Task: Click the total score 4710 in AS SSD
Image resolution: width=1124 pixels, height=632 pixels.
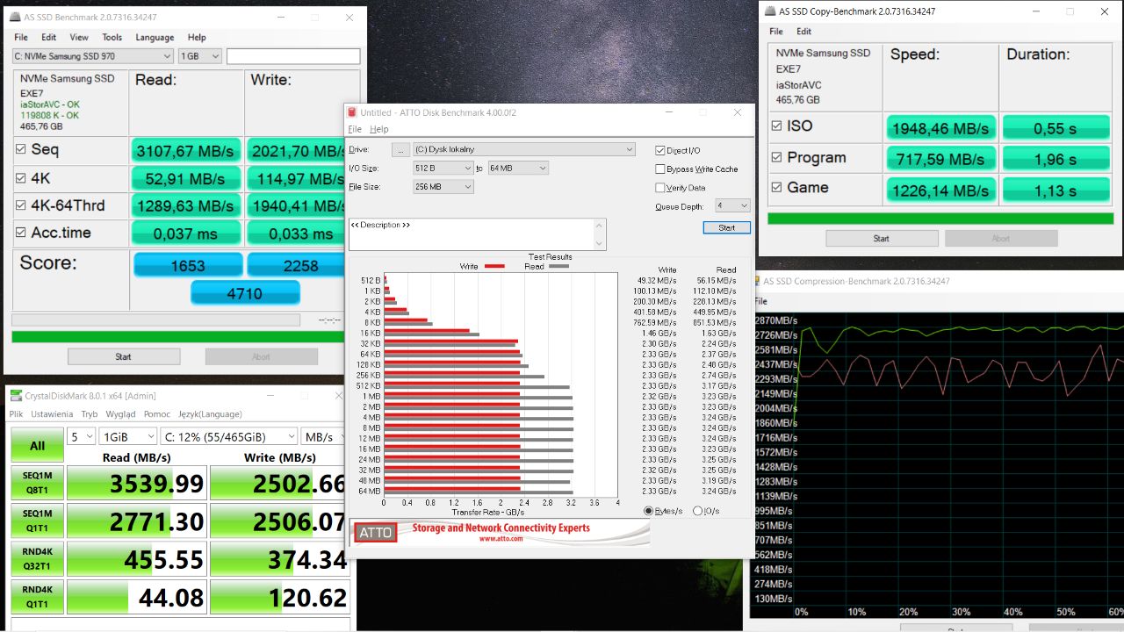Action: [x=245, y=293]
